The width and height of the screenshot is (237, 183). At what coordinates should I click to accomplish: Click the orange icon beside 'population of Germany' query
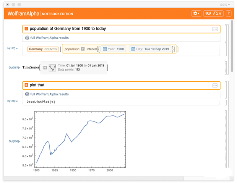pos(26,29)
